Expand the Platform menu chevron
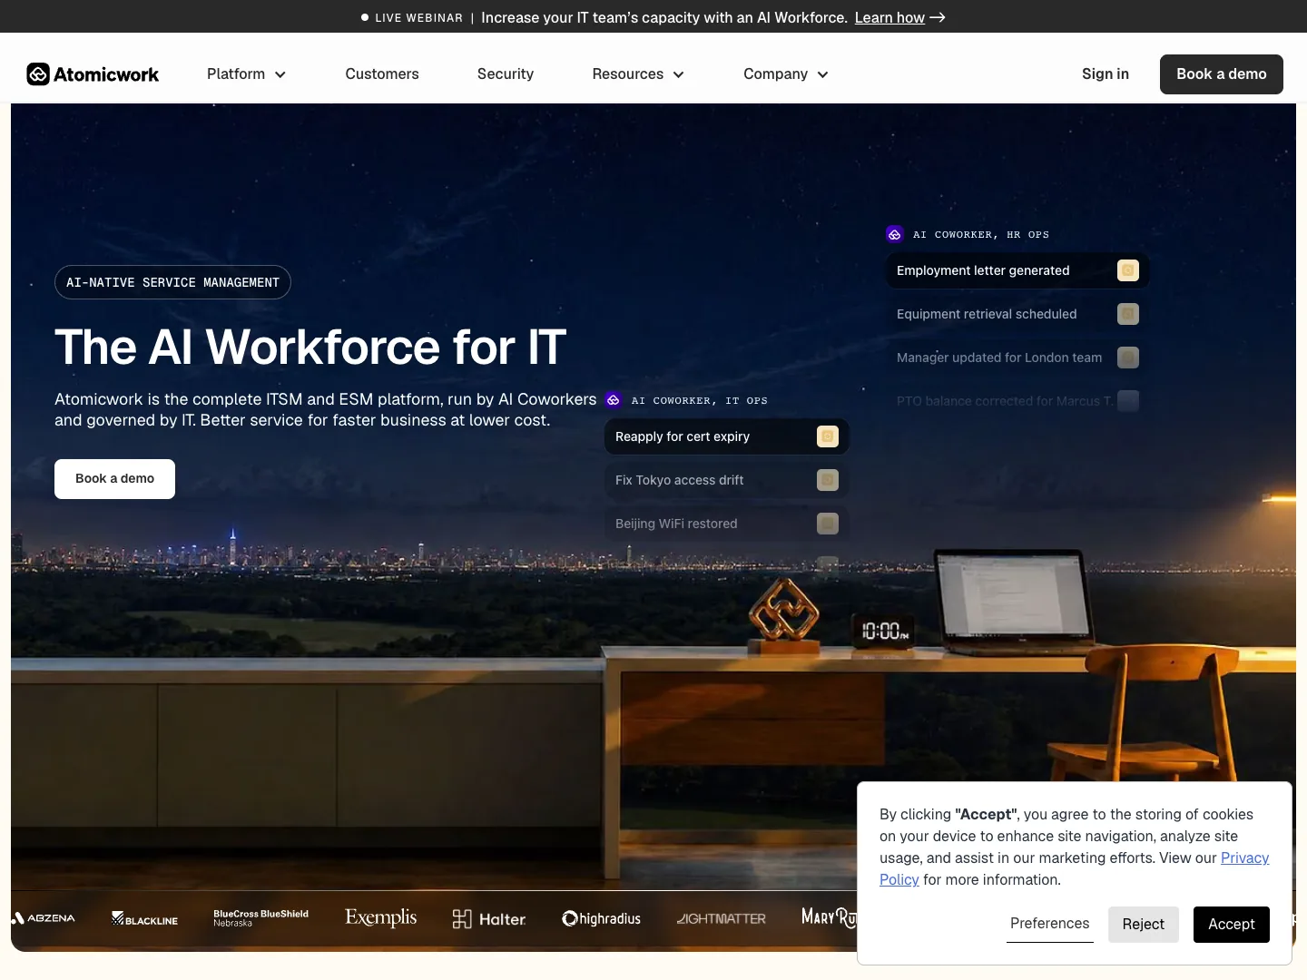The width and height of the screenshot is (1307, 980). point(280,74)
